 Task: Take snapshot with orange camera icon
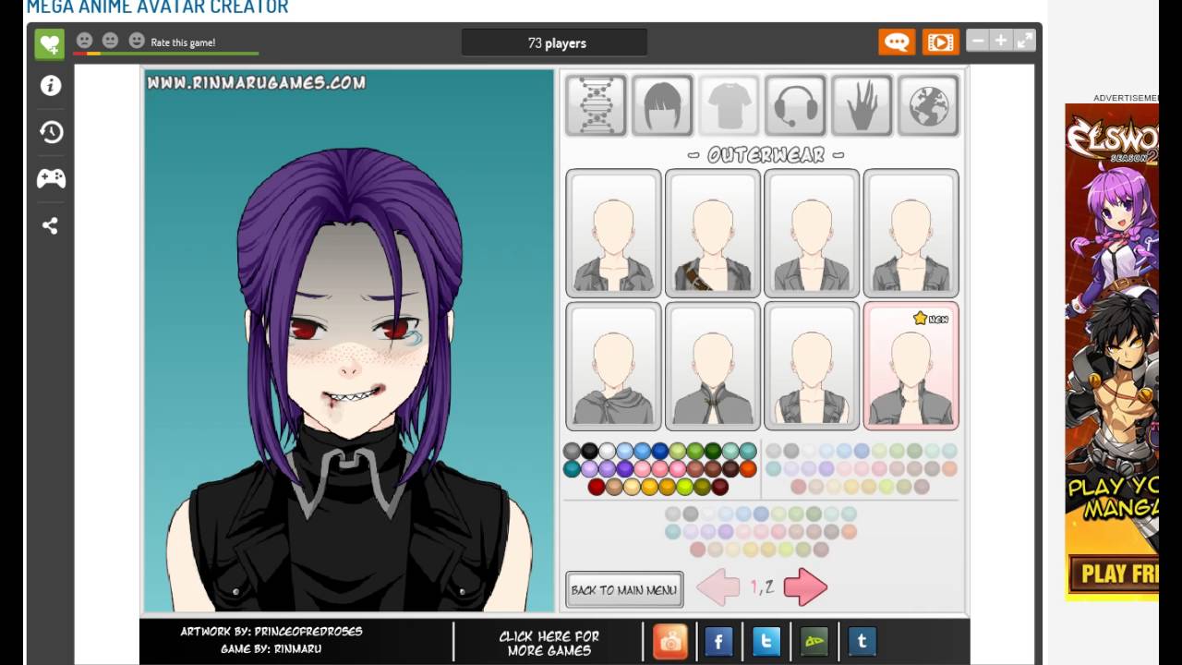tap(670, 641)
